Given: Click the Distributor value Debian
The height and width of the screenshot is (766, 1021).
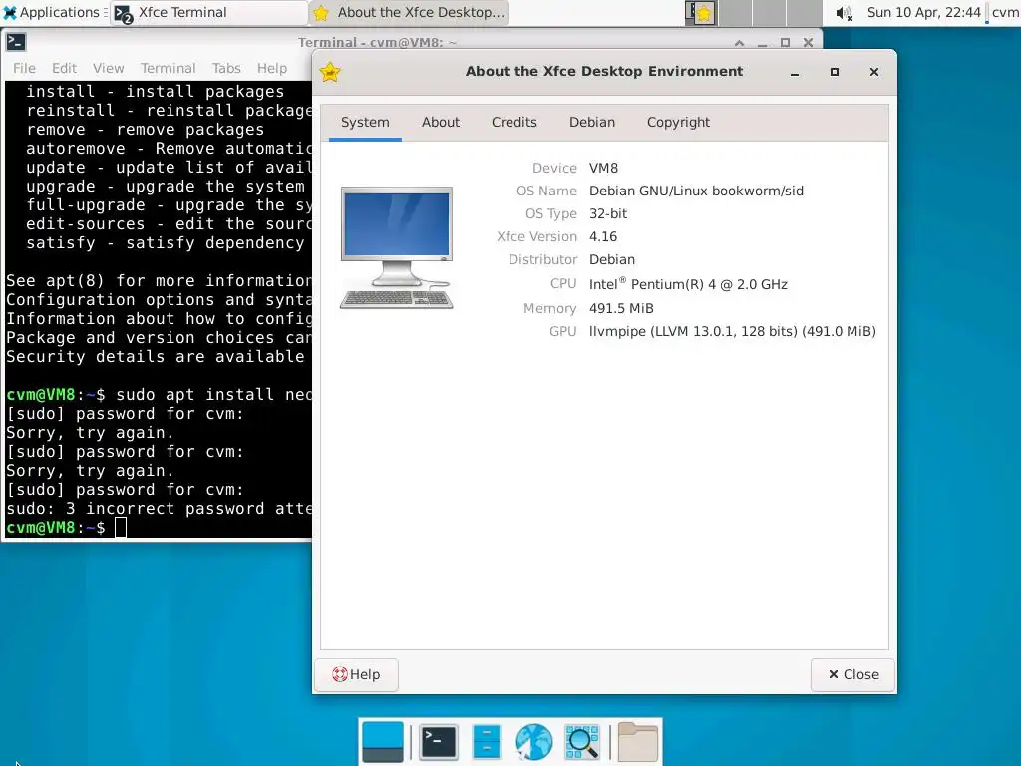Looking at the screenshot, I should [x=612, y=259].
